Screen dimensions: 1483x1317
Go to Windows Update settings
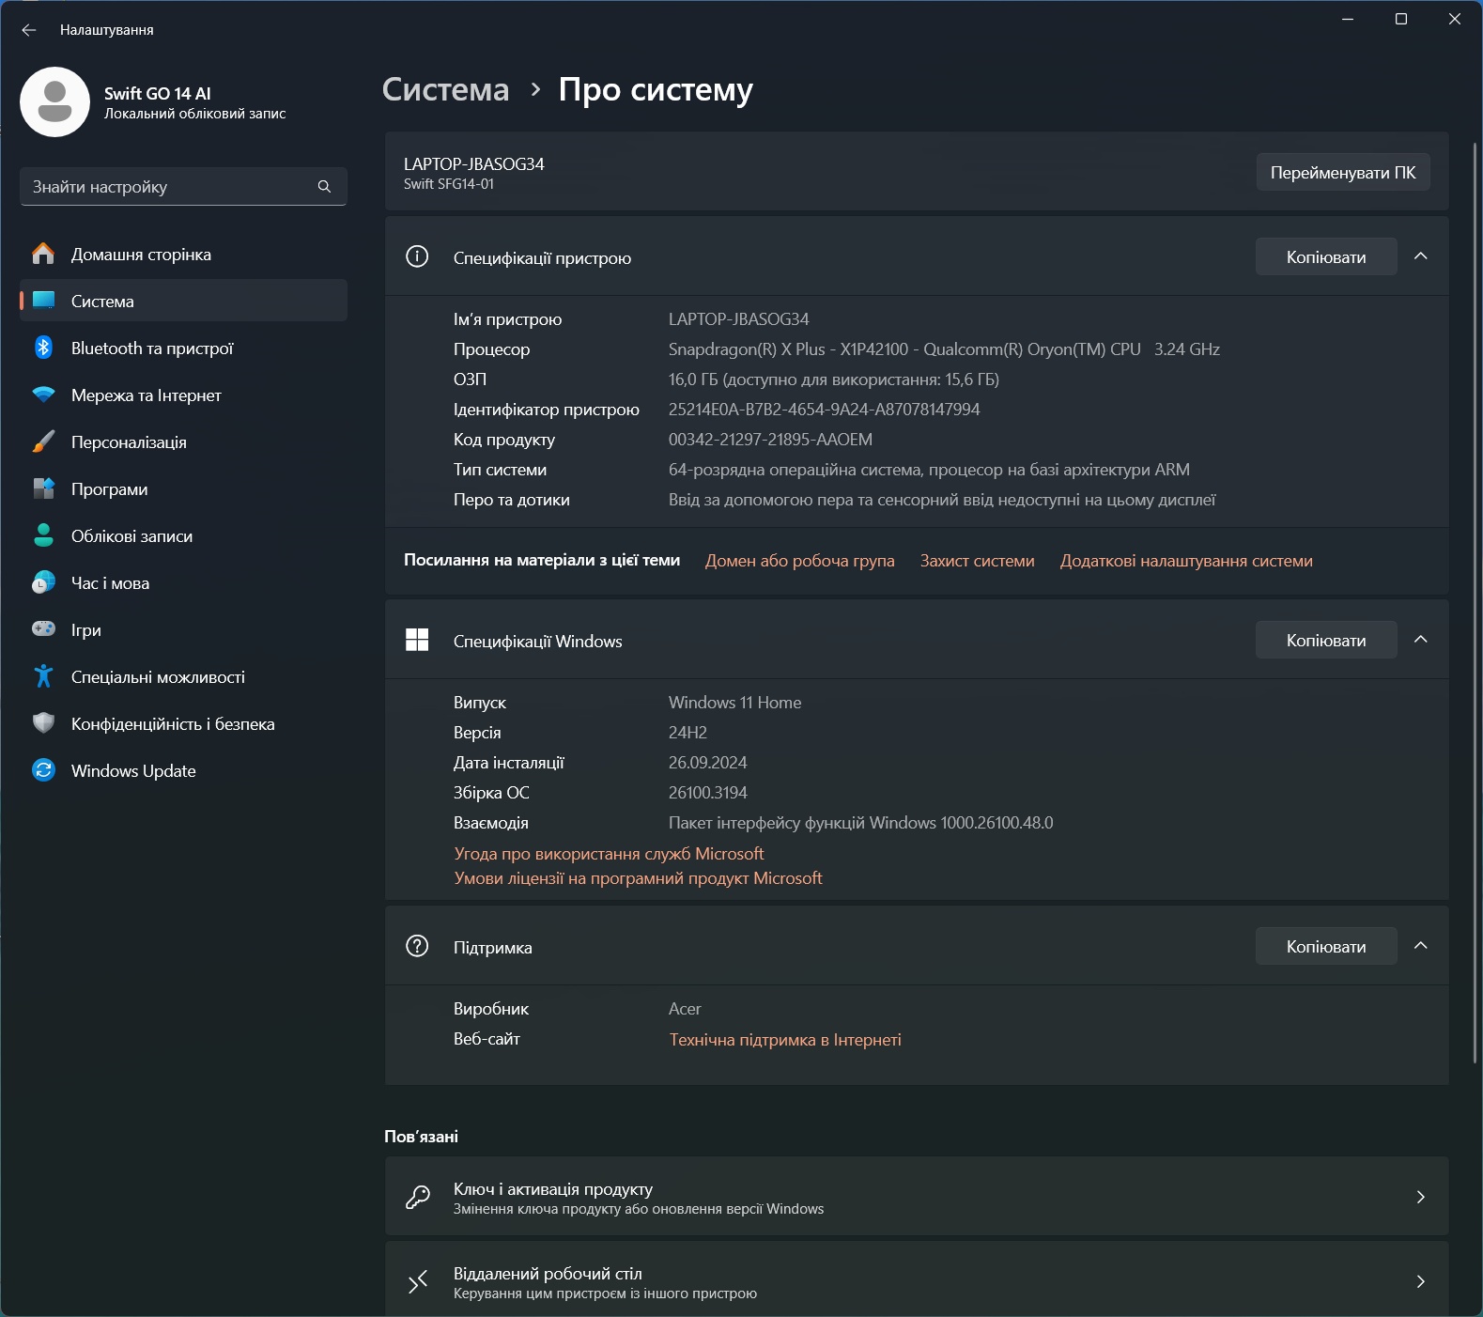[x=183, y=770]
